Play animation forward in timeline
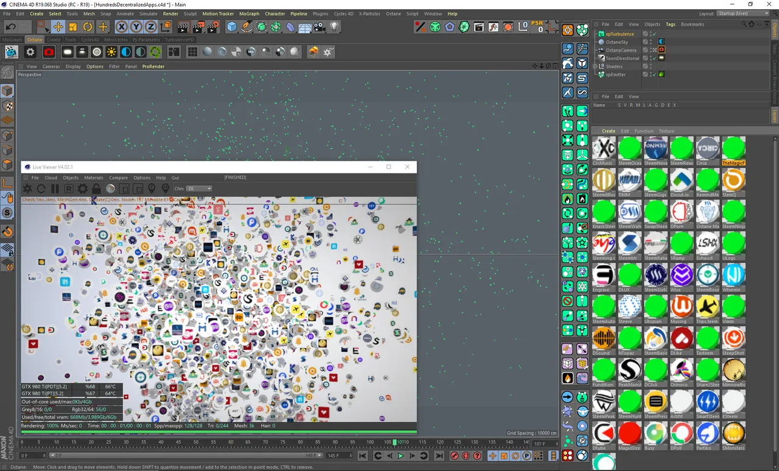 pyautogui.click(x=400, y=456)
